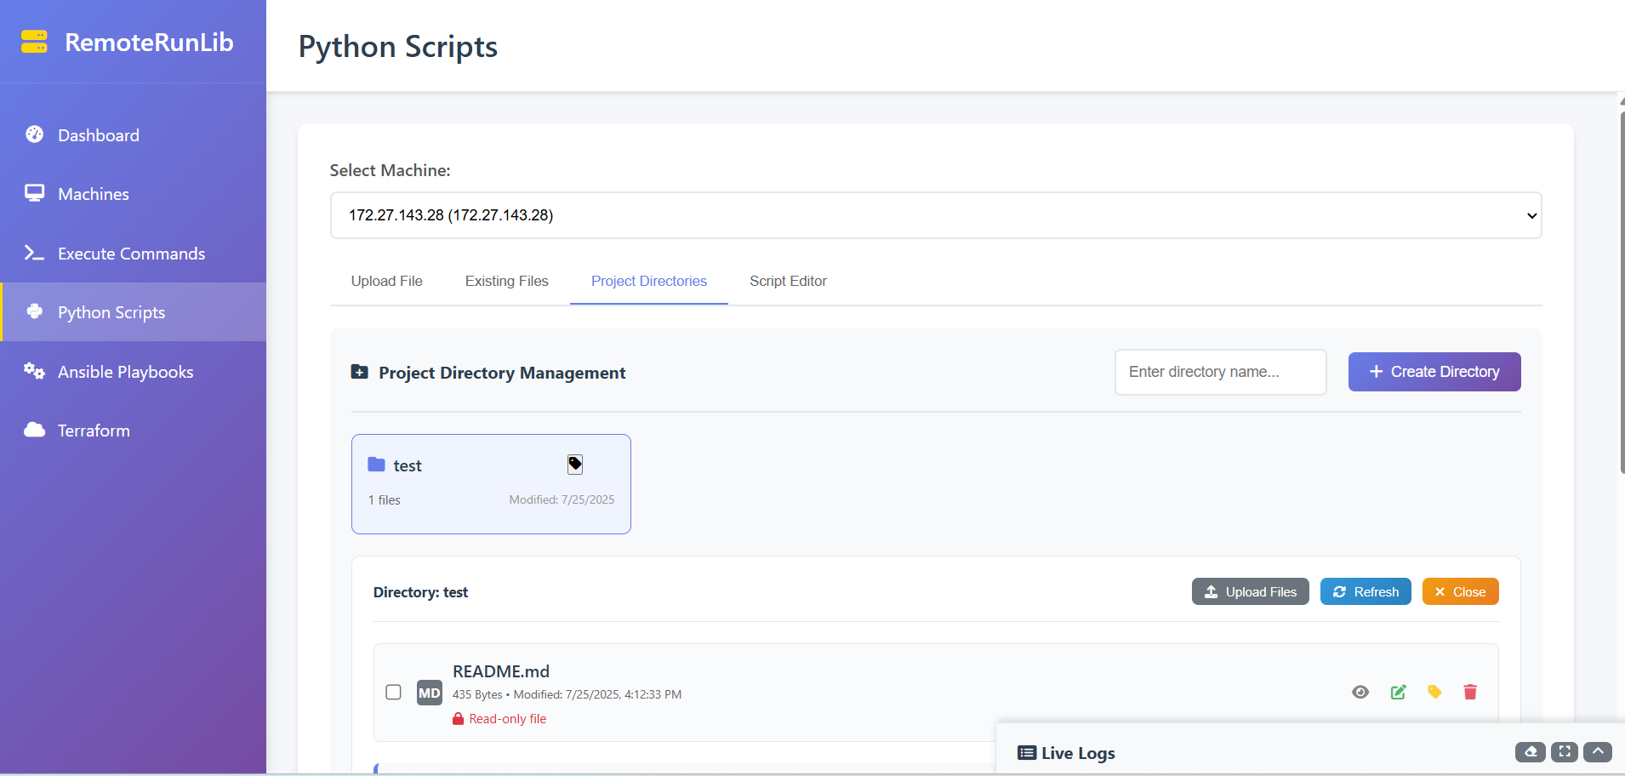Screen dimensions: 1625x776
Task: Expand Live Logs to fullscreen
Action: coord(1565,752)
